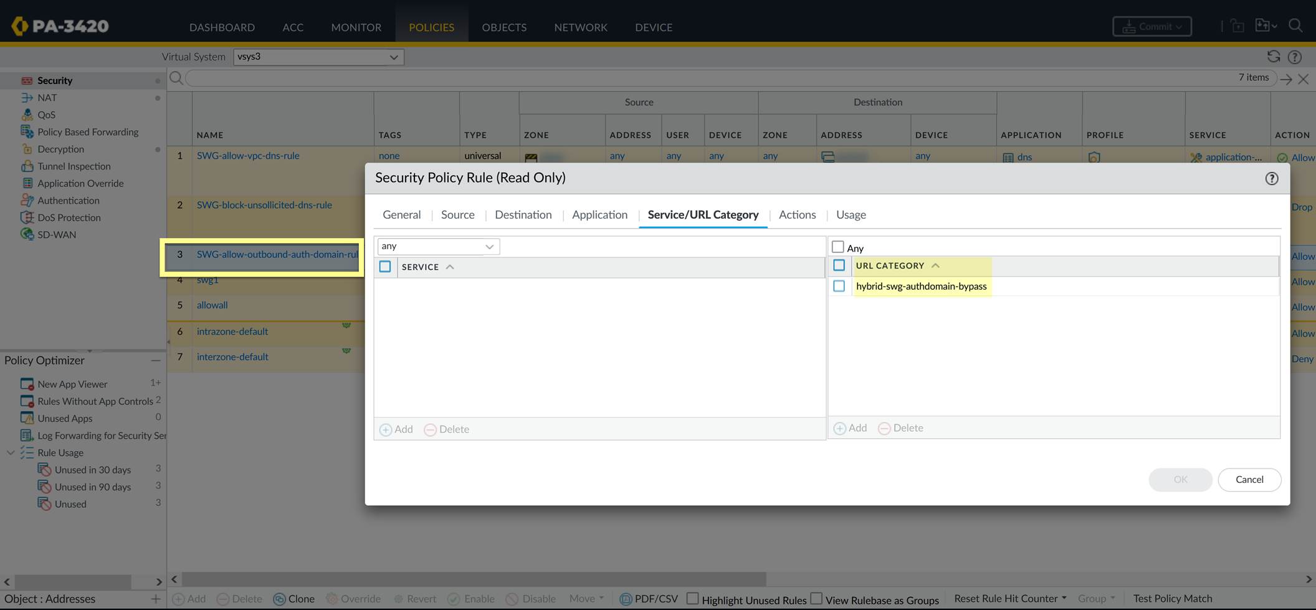The image size is (1316, 610).
Task: Tick the URL CATEGORY header checkbox
Action: 839,265
